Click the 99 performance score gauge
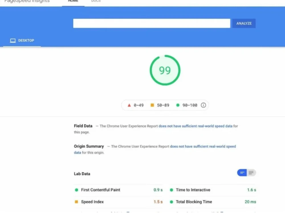285x213 pixels. 165,70
